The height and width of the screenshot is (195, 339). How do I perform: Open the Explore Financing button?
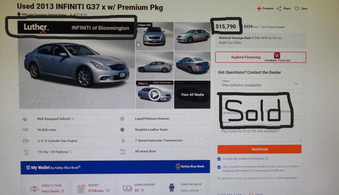(261, 57)
